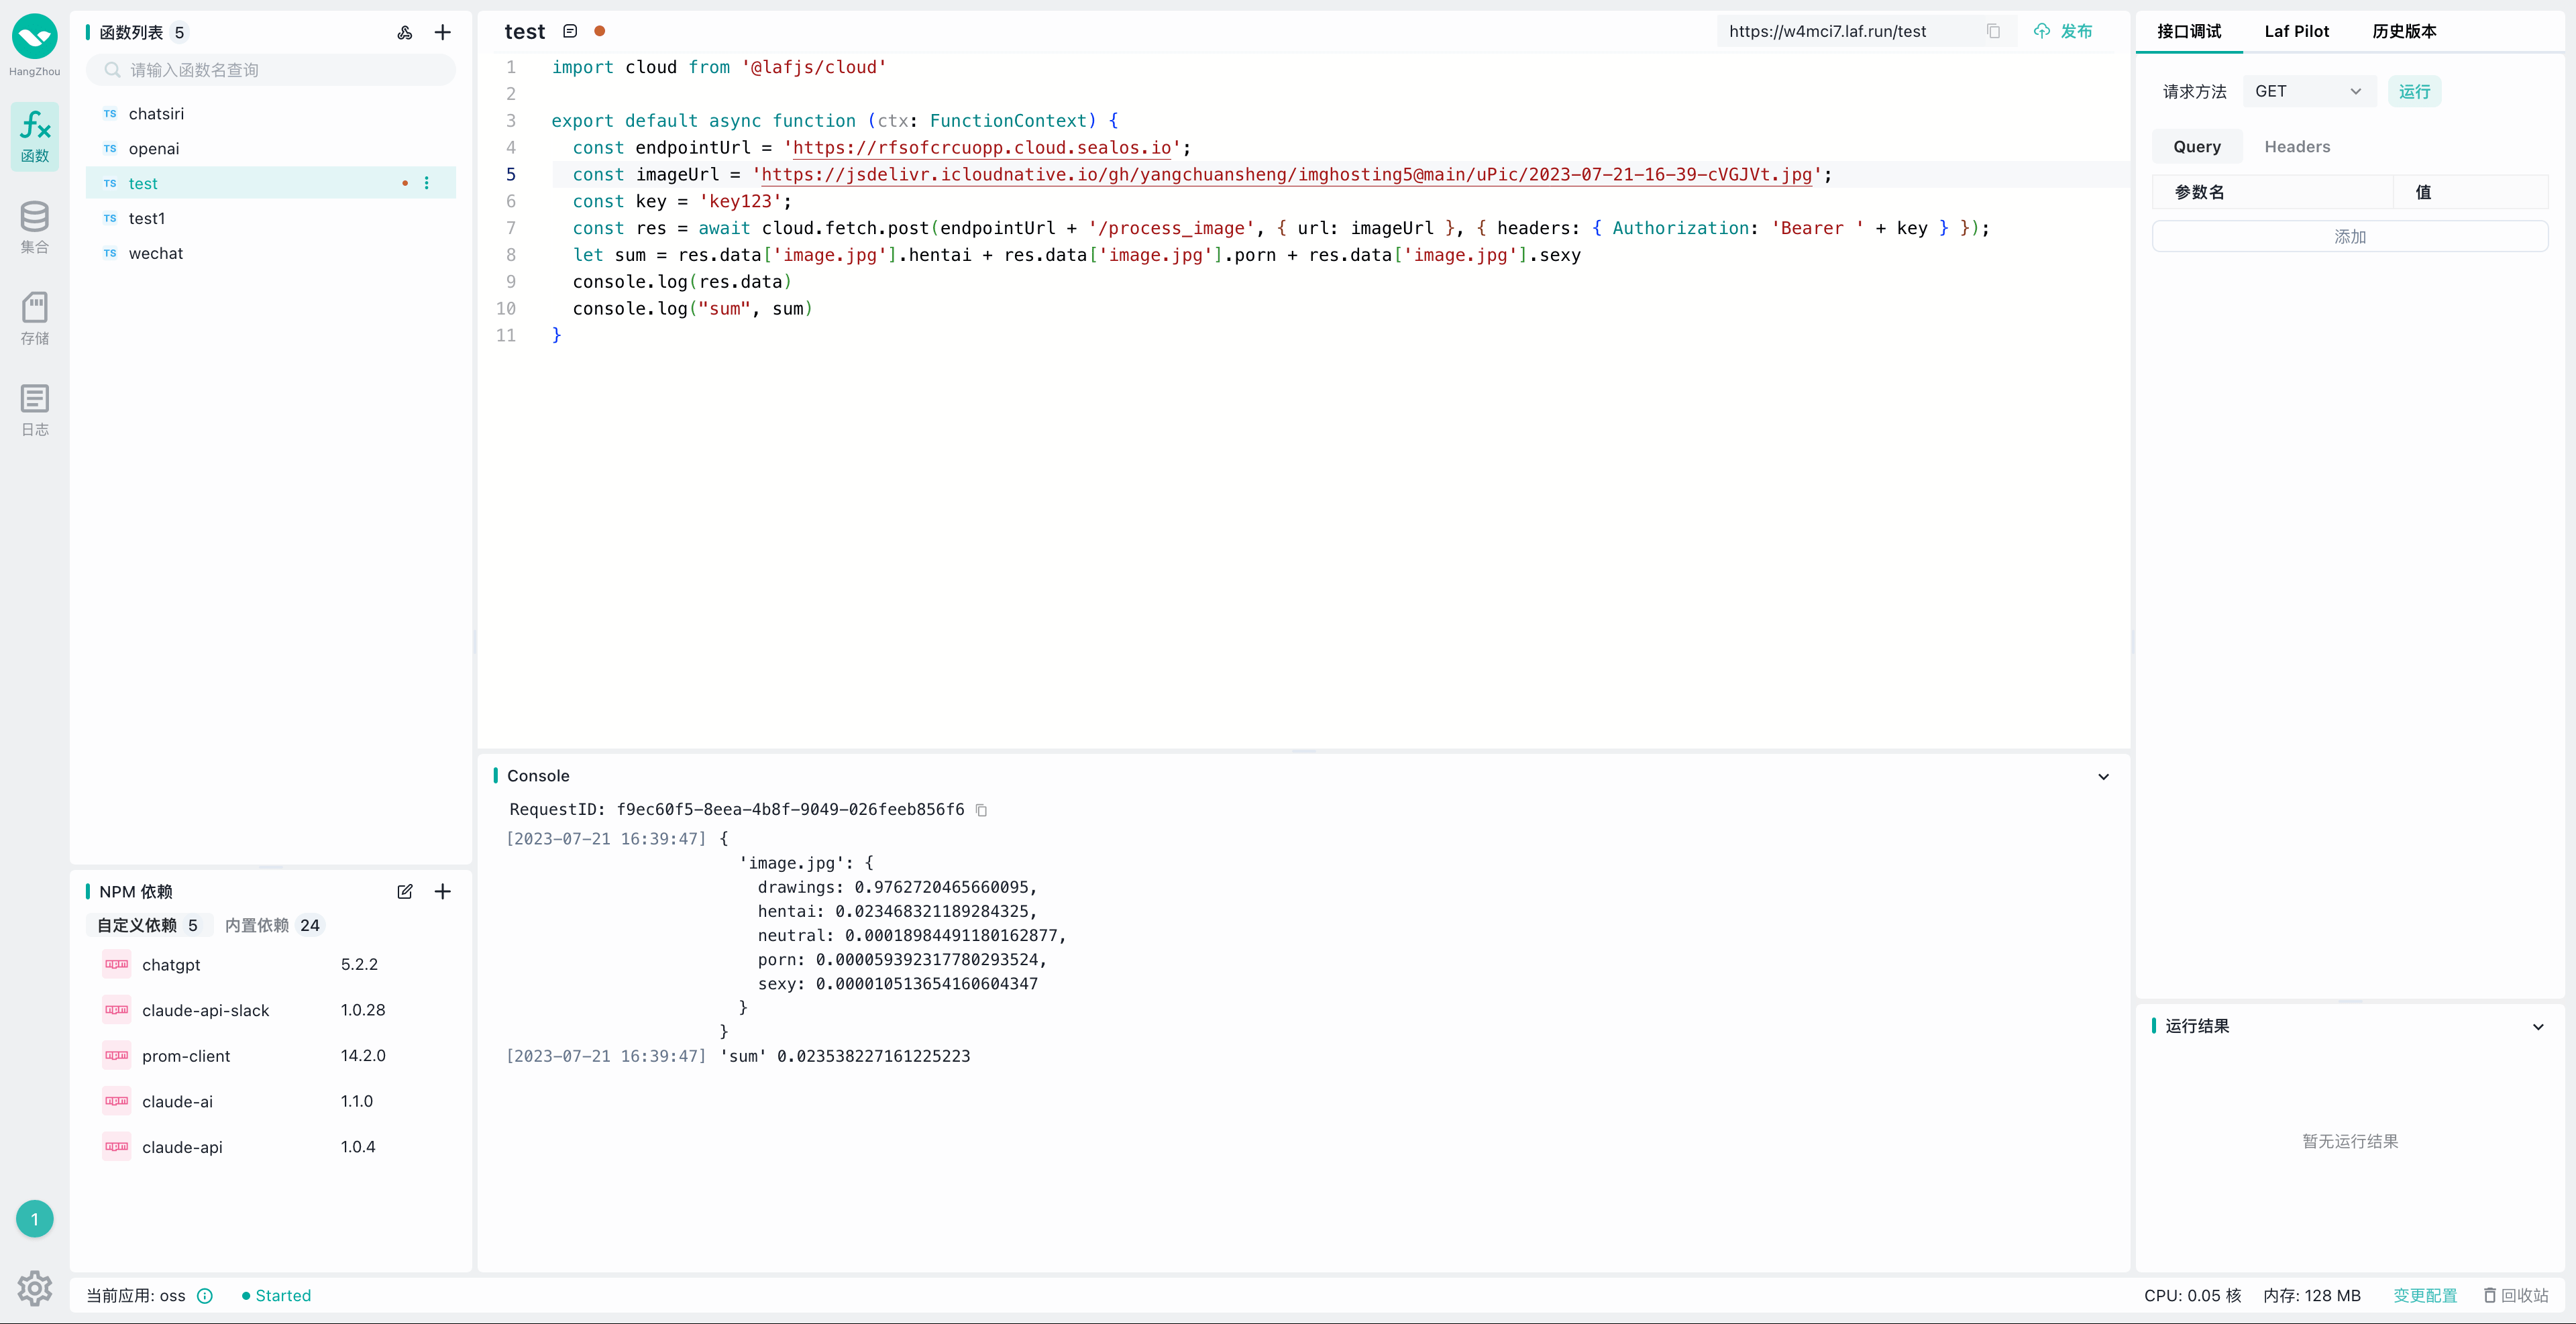Click the trigger icon beside function list

(x=404, y=32)
